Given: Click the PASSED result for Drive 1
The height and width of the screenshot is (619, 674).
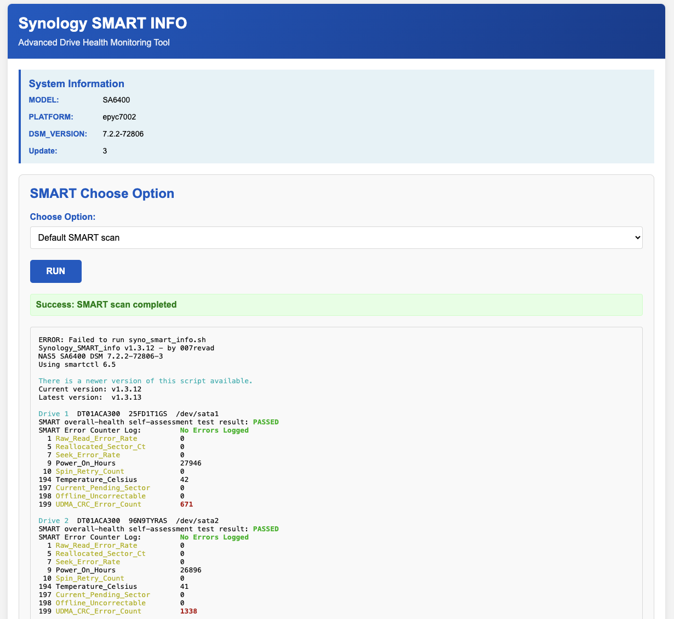Looking at the screenshot, I should pyautogui.click(x=266, y=422).
